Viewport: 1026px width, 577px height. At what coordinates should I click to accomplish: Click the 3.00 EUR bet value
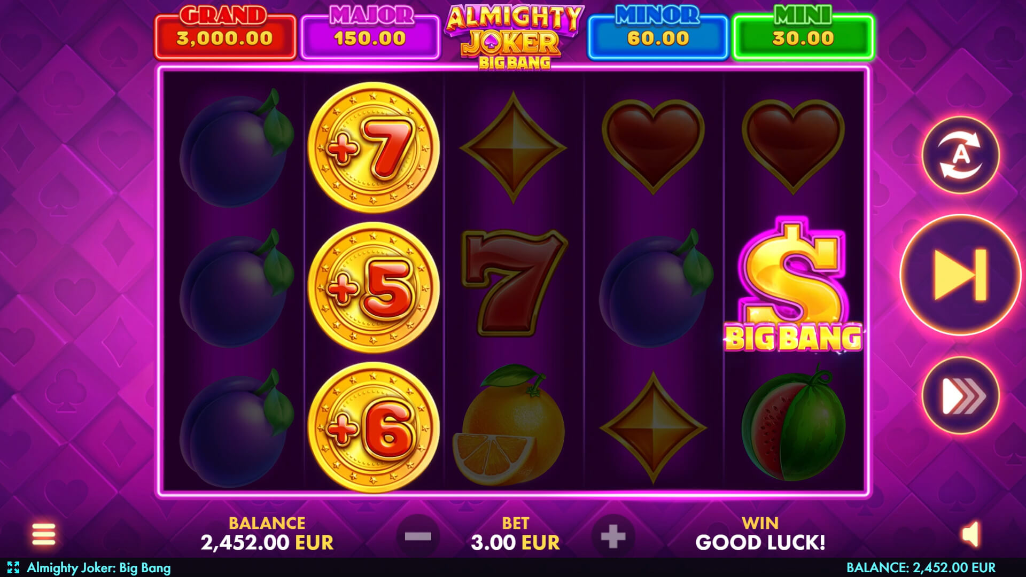tap(515, 543)
